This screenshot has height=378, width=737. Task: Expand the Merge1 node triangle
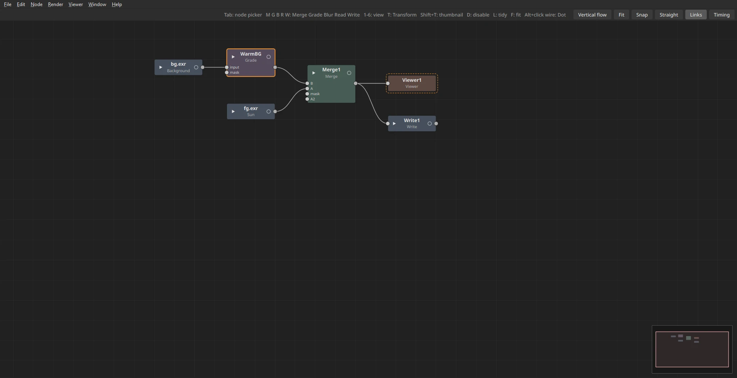[x=314, y=73]
